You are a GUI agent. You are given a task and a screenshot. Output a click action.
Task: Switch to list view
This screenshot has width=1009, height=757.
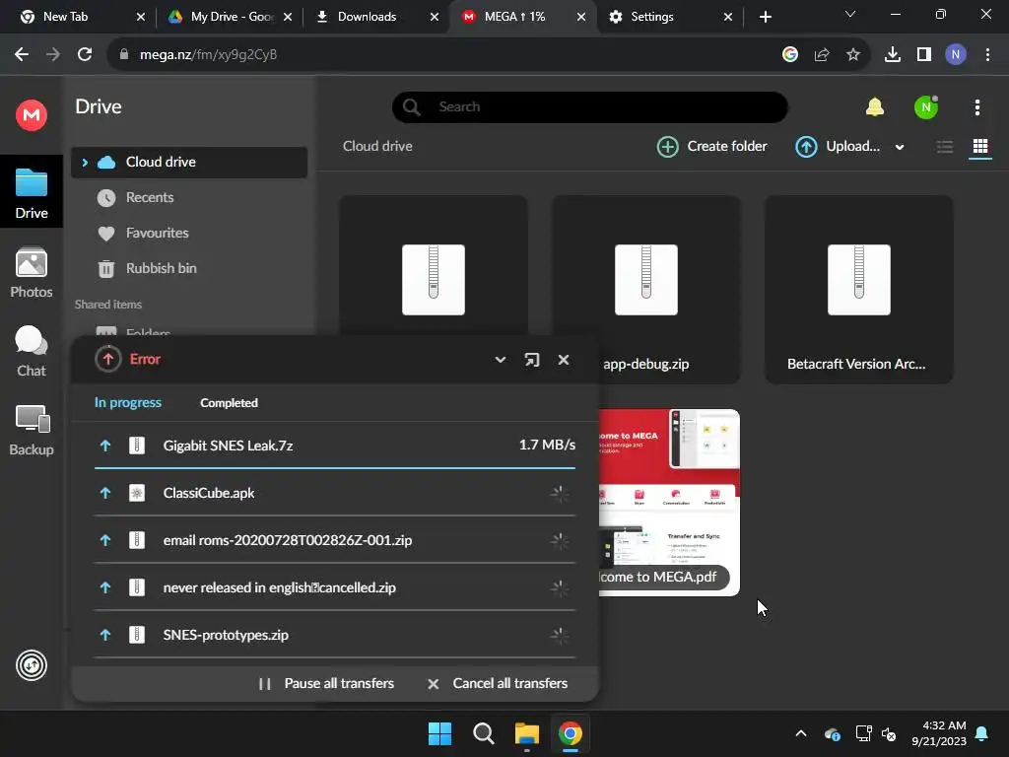pos(945,147)
